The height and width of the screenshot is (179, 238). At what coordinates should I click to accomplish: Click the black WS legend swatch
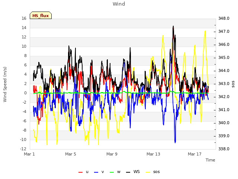point(128,172)
